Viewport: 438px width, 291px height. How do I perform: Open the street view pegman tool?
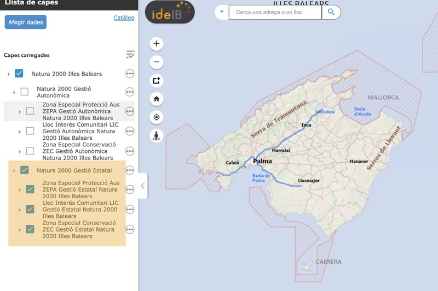(x=157, y=136)
